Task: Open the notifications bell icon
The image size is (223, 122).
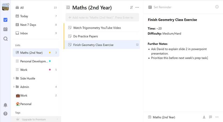Action: click(x=5, y=105)
